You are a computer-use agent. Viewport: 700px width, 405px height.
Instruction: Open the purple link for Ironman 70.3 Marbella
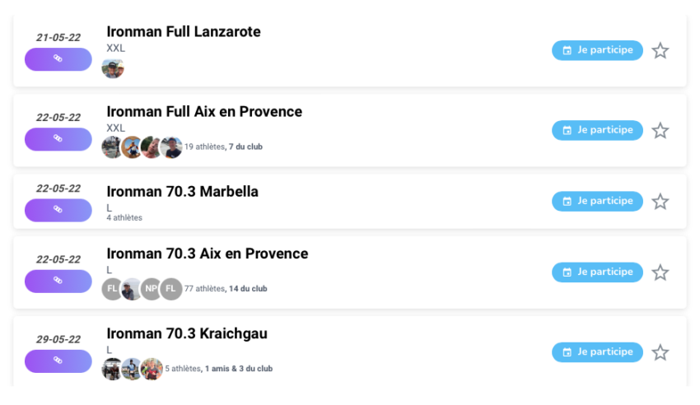(58, 210)
